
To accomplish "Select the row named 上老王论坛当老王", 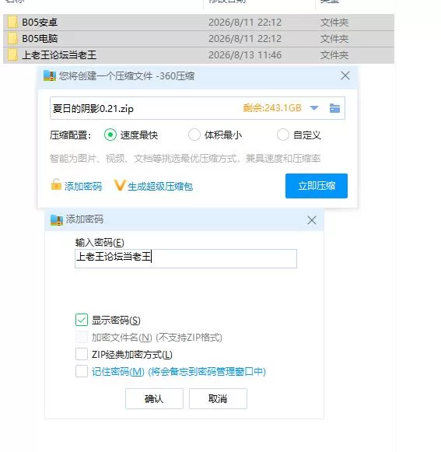I will [198, 55].
